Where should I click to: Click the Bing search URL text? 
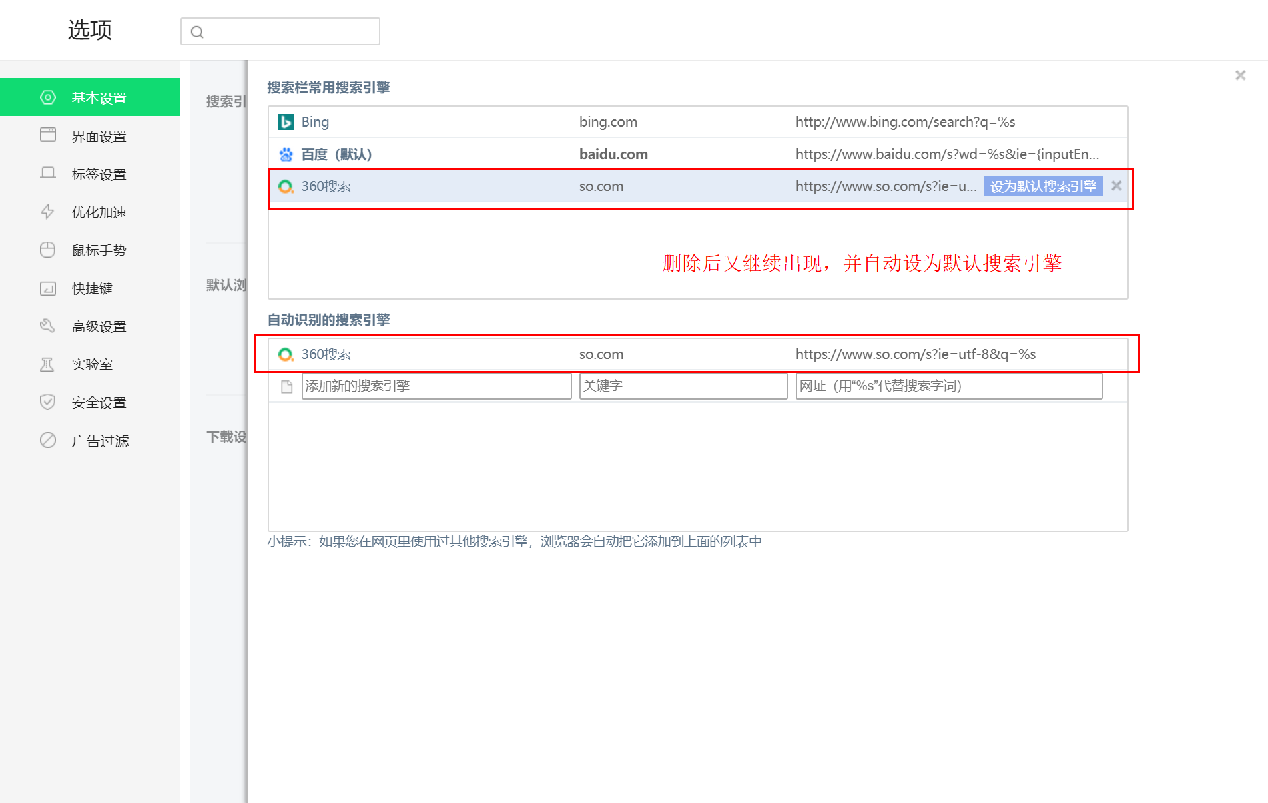coord(905,122)
